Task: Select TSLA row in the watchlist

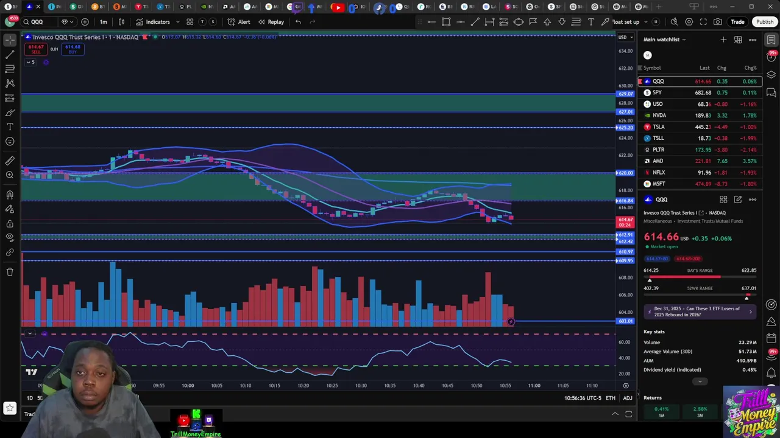Action: 700,127
